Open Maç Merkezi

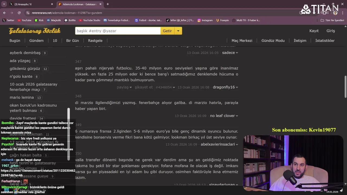[242, 41]
